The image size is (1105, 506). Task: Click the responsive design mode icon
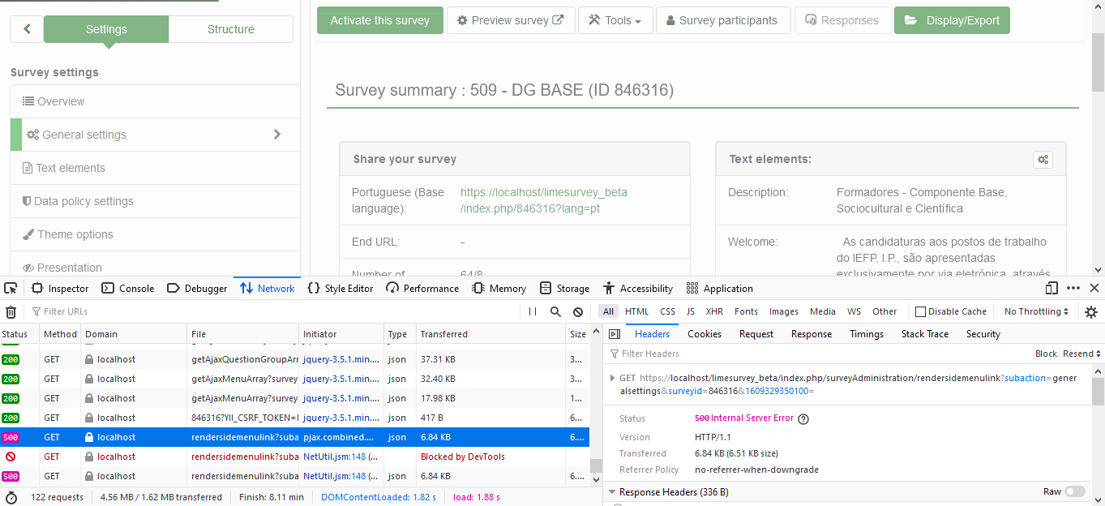(x=1051, y=288)
